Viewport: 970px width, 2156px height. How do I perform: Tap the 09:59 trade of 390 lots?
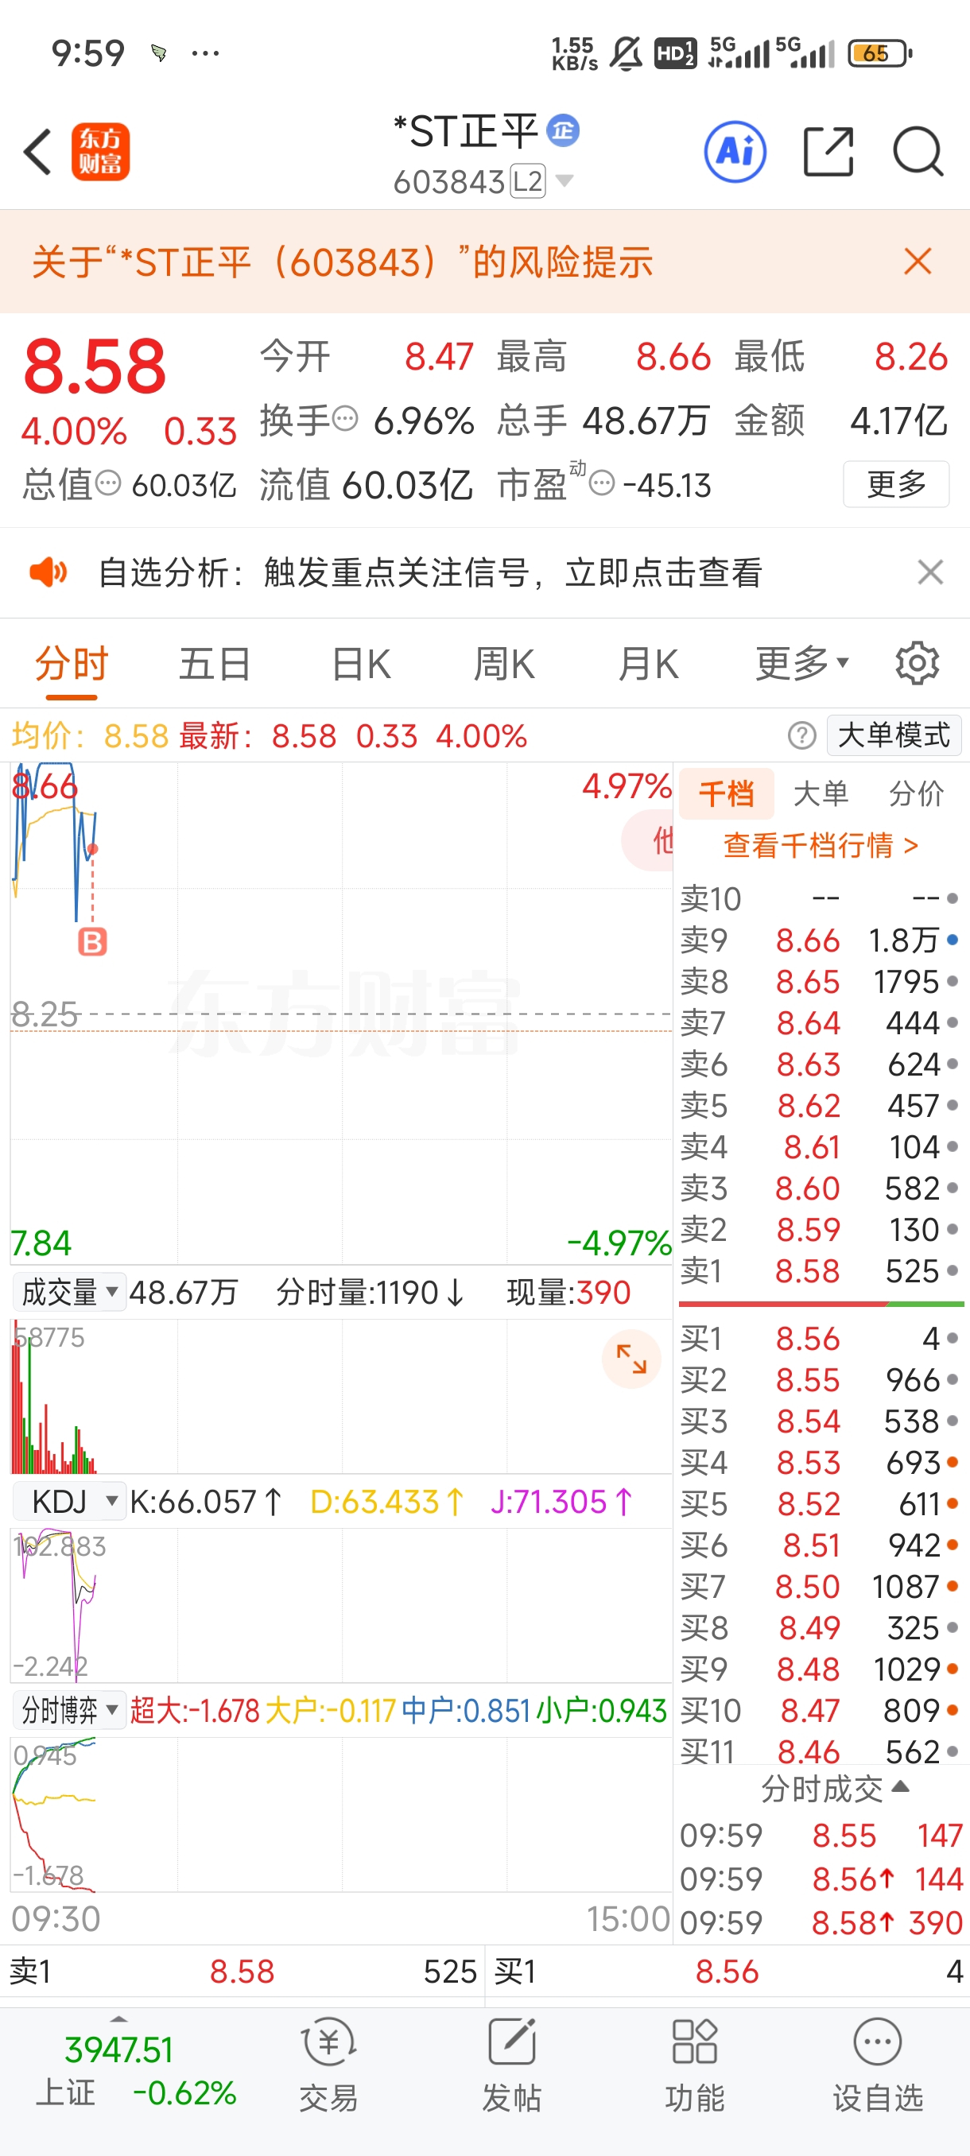[821, 1923]
